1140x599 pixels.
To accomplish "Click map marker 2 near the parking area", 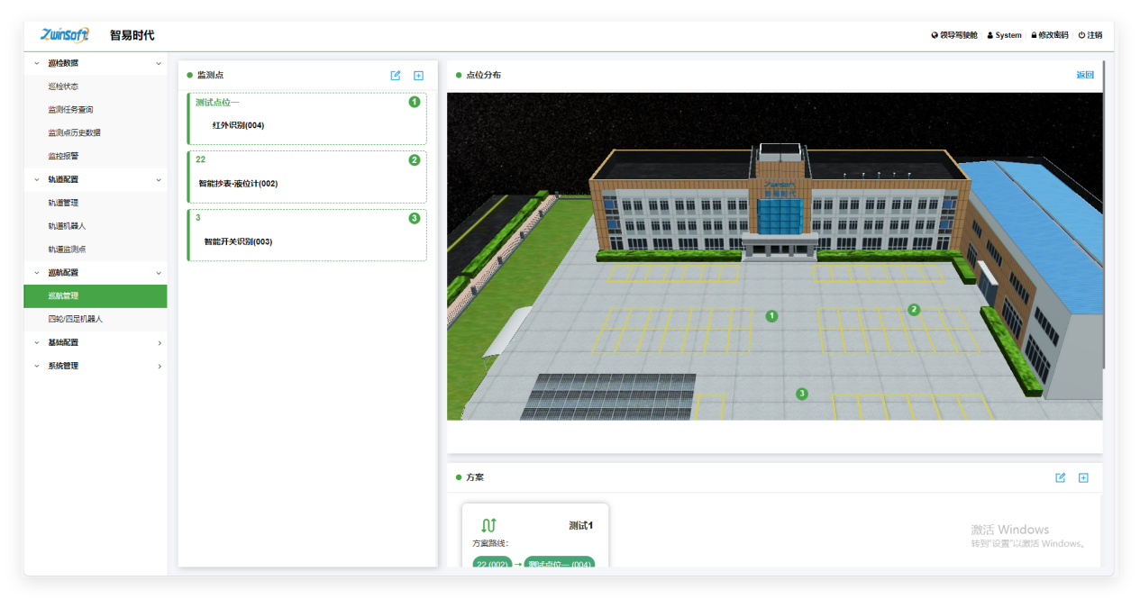I will coord(914,310).
